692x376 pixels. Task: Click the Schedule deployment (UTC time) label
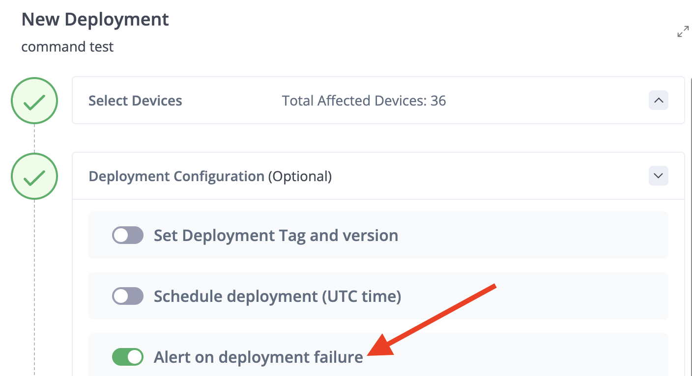coord(277,296)
